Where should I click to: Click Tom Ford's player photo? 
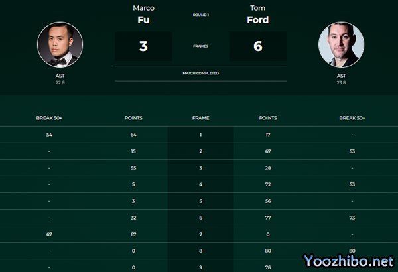coord(341,45)
